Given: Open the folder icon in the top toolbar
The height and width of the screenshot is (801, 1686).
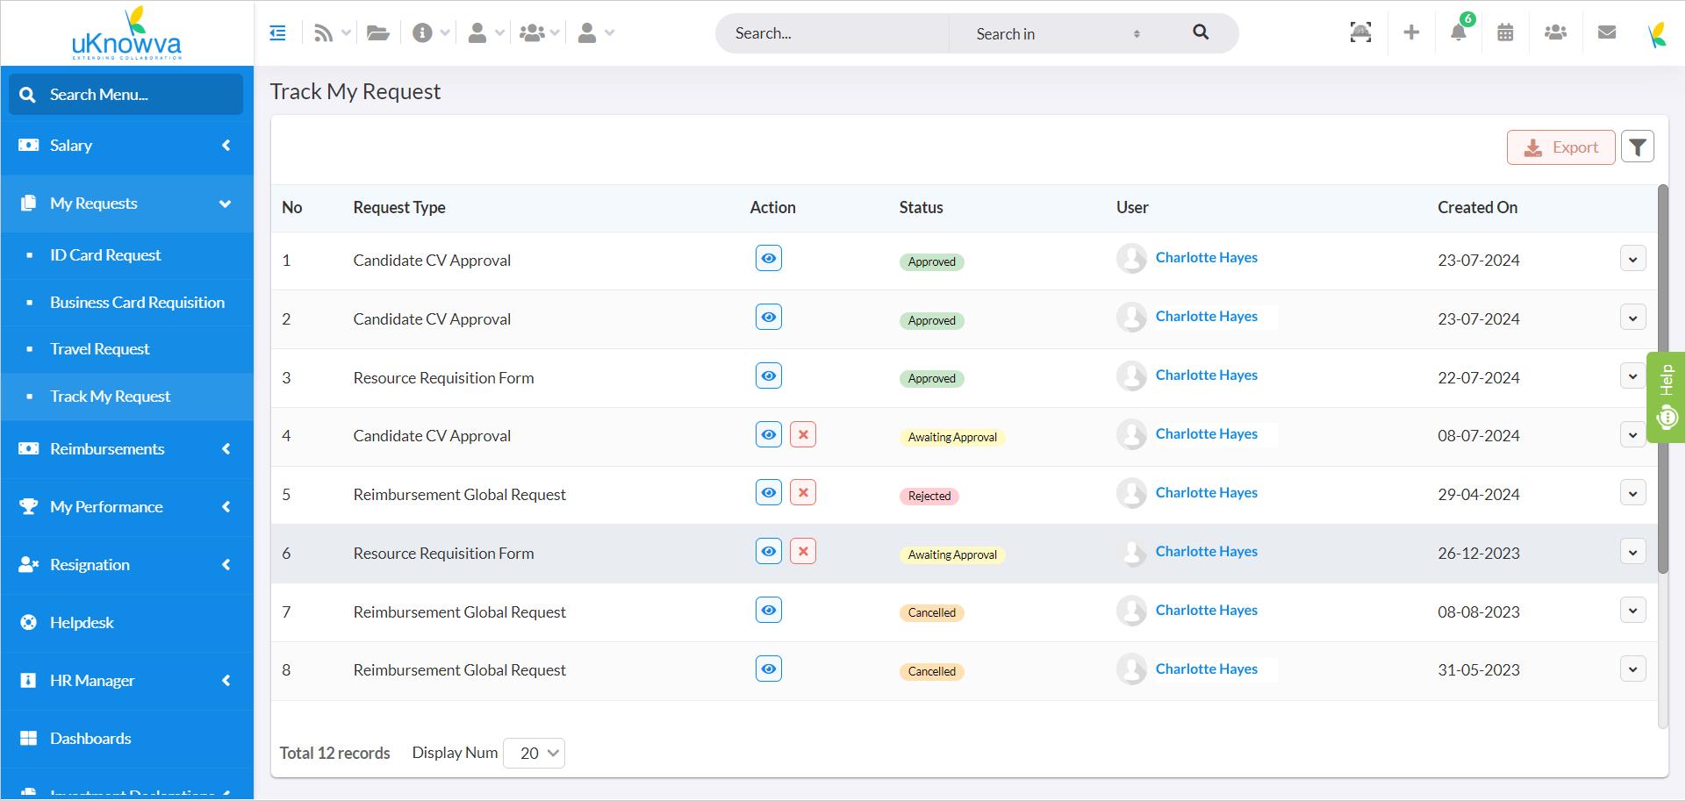Looking at the screenshot, I should coord(378,32).
